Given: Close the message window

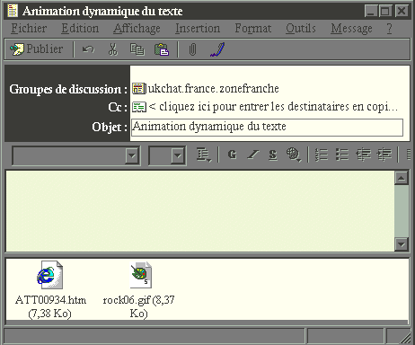Looking at the screenshot, I should point(402,12).
